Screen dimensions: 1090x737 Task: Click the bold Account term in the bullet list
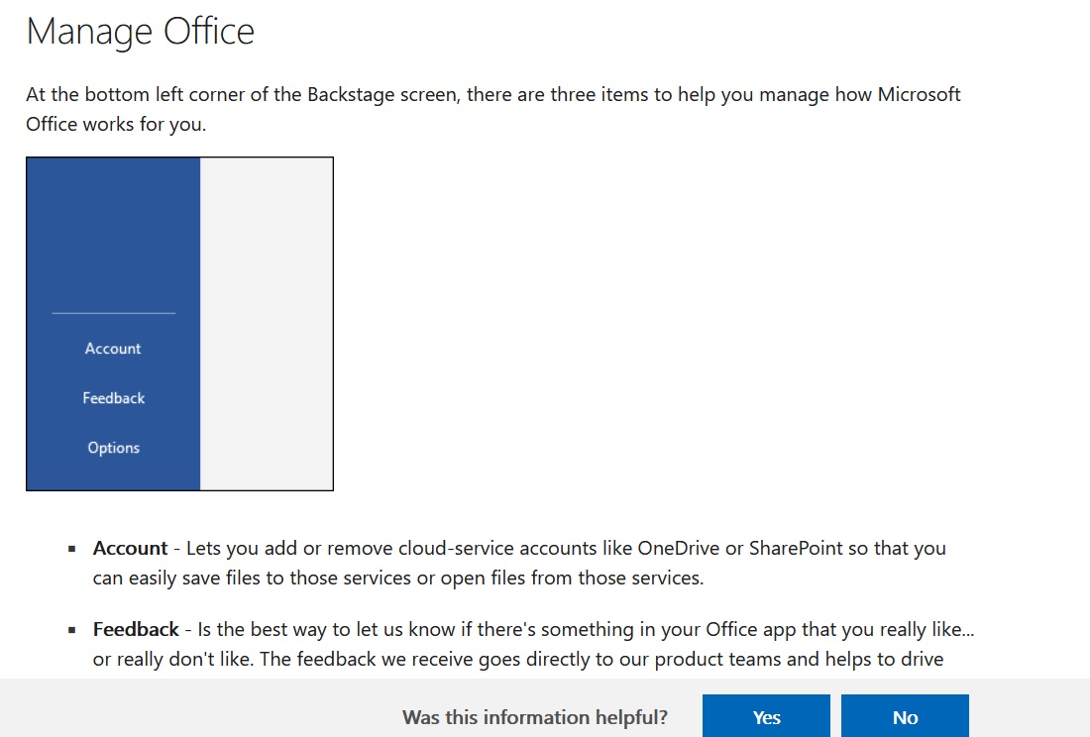(130, 549)
